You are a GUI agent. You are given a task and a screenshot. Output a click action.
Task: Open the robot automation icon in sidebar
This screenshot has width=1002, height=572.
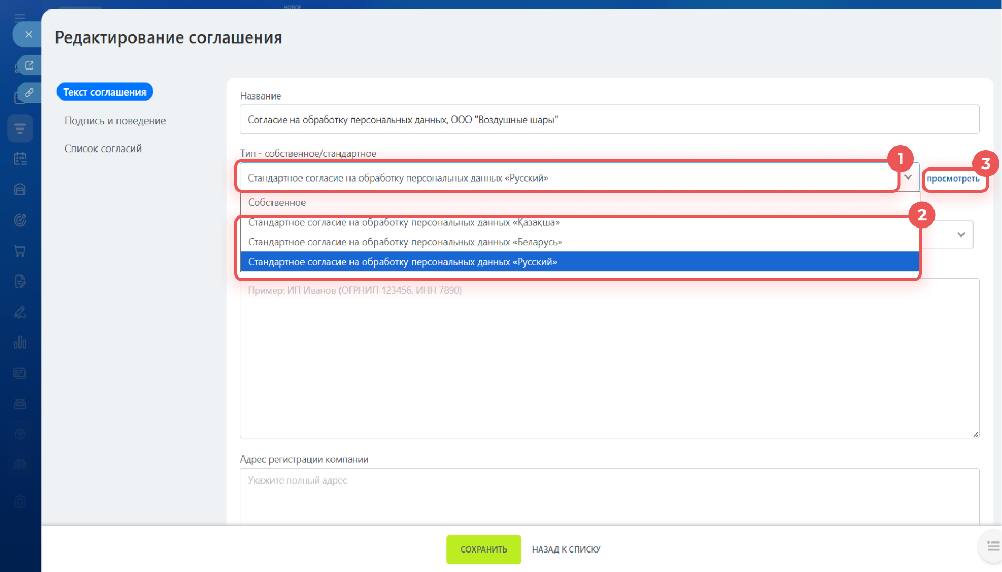point(20,403)
